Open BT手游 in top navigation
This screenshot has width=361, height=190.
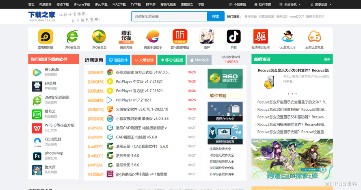point(151,4)
